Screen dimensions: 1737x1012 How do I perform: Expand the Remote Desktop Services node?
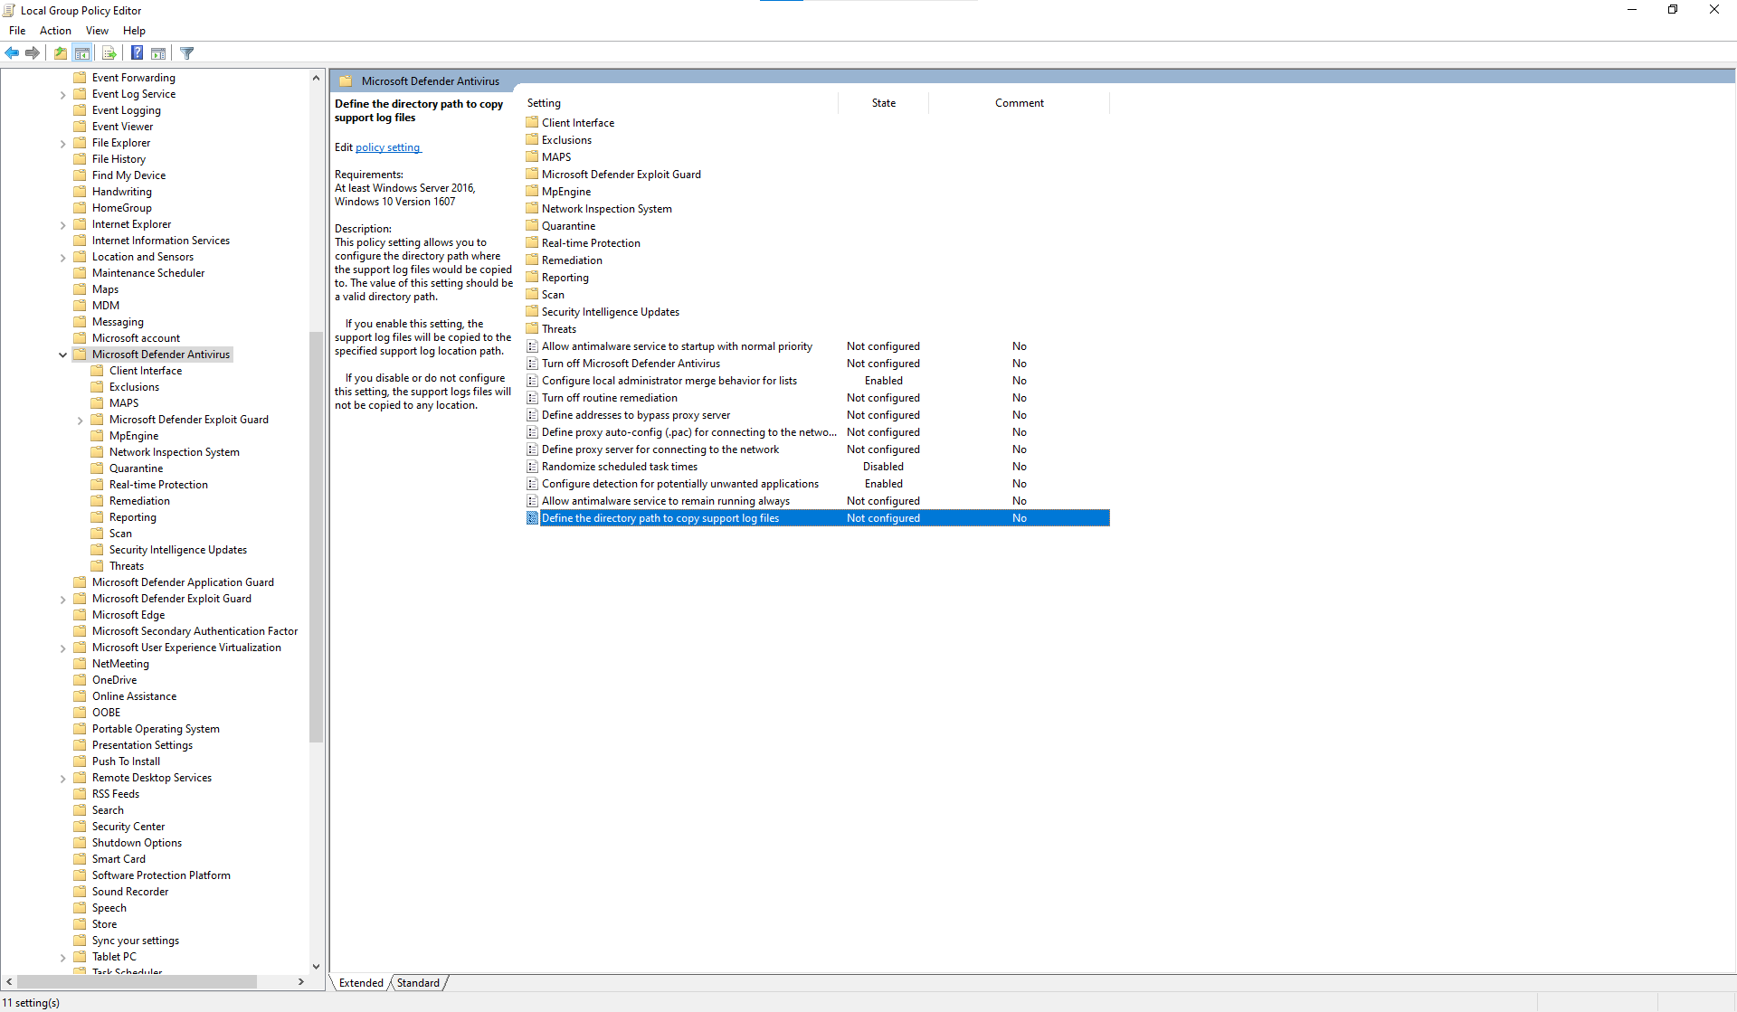[x=62, y=778]
